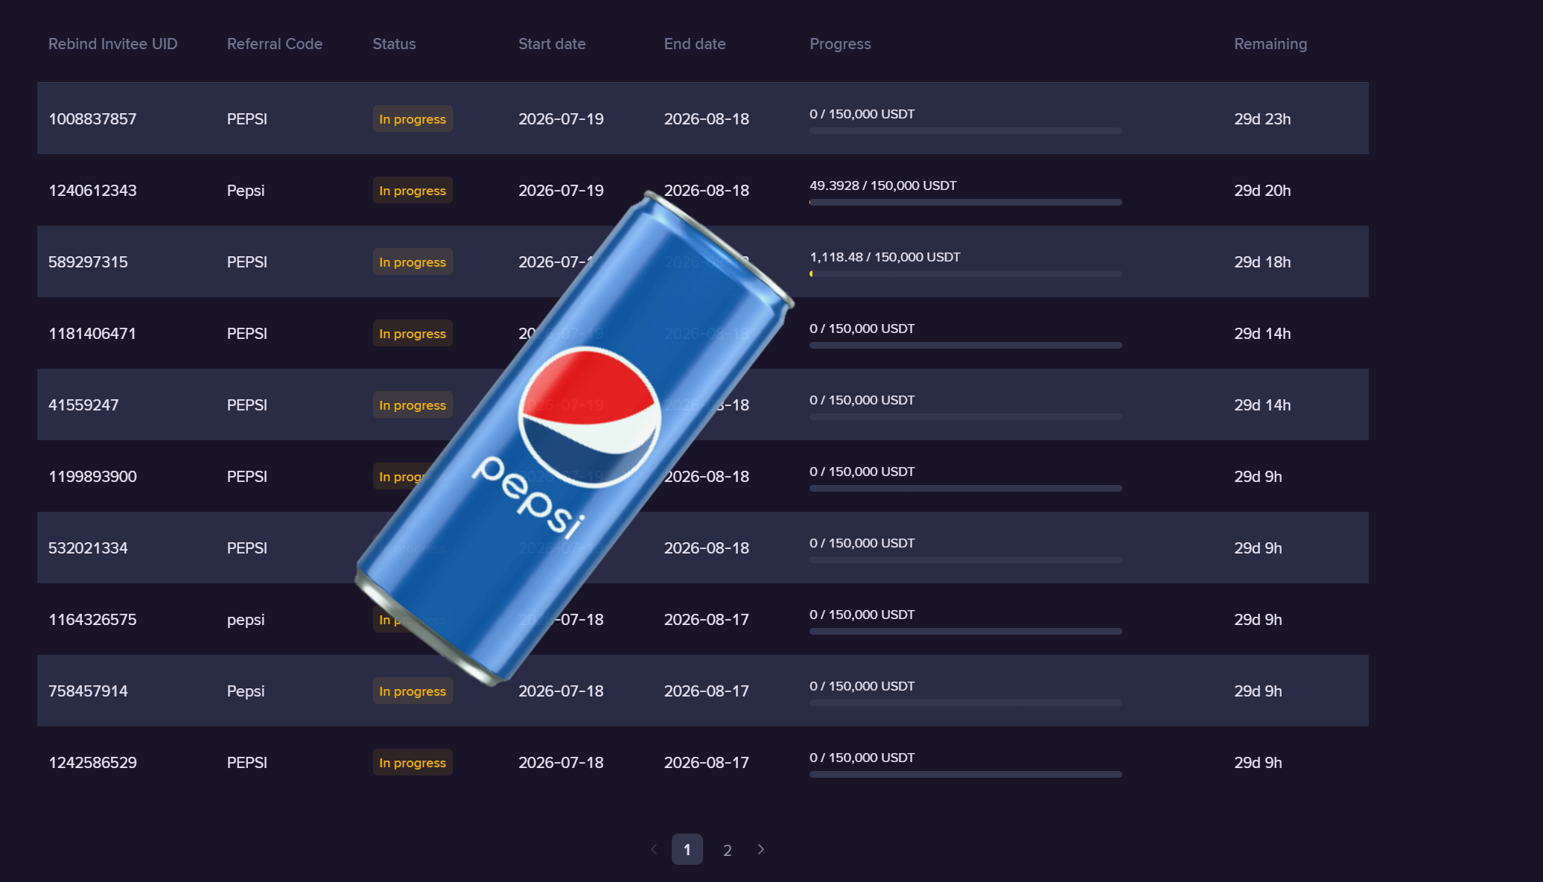Go to previous page arrow
1543x882 pixels.
[x=654, y=849]
